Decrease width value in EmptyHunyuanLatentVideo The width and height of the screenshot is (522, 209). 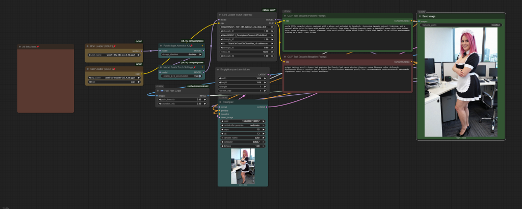point(221,79)
